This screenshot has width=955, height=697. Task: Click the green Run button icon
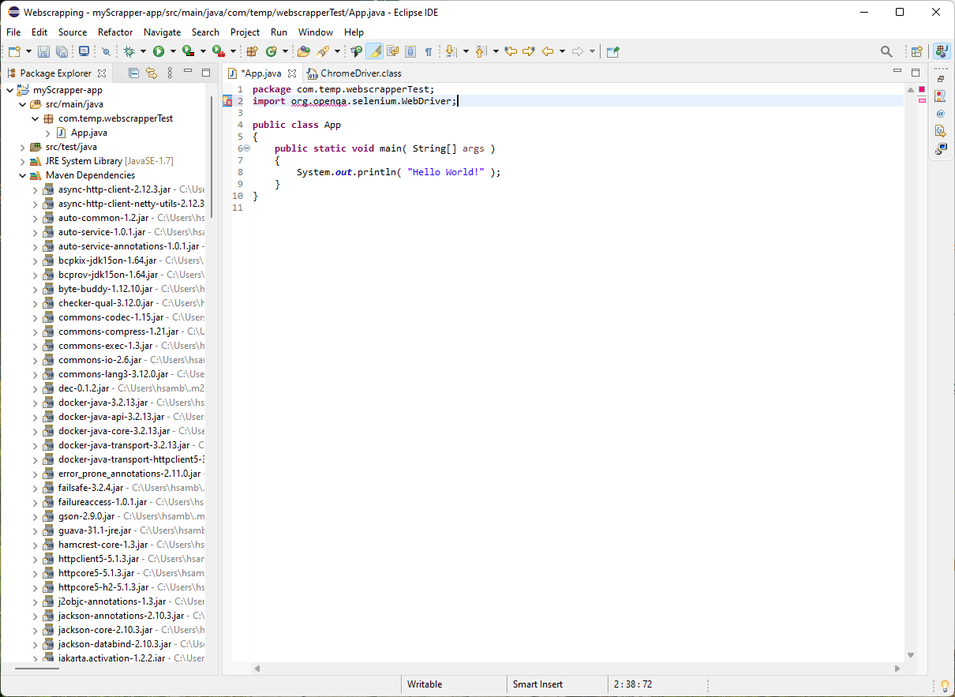(159, 52)
